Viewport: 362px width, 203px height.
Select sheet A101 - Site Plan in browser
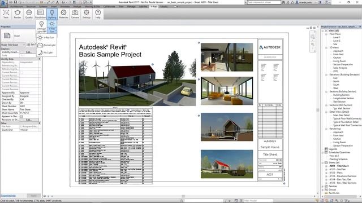tap(337, 169)
